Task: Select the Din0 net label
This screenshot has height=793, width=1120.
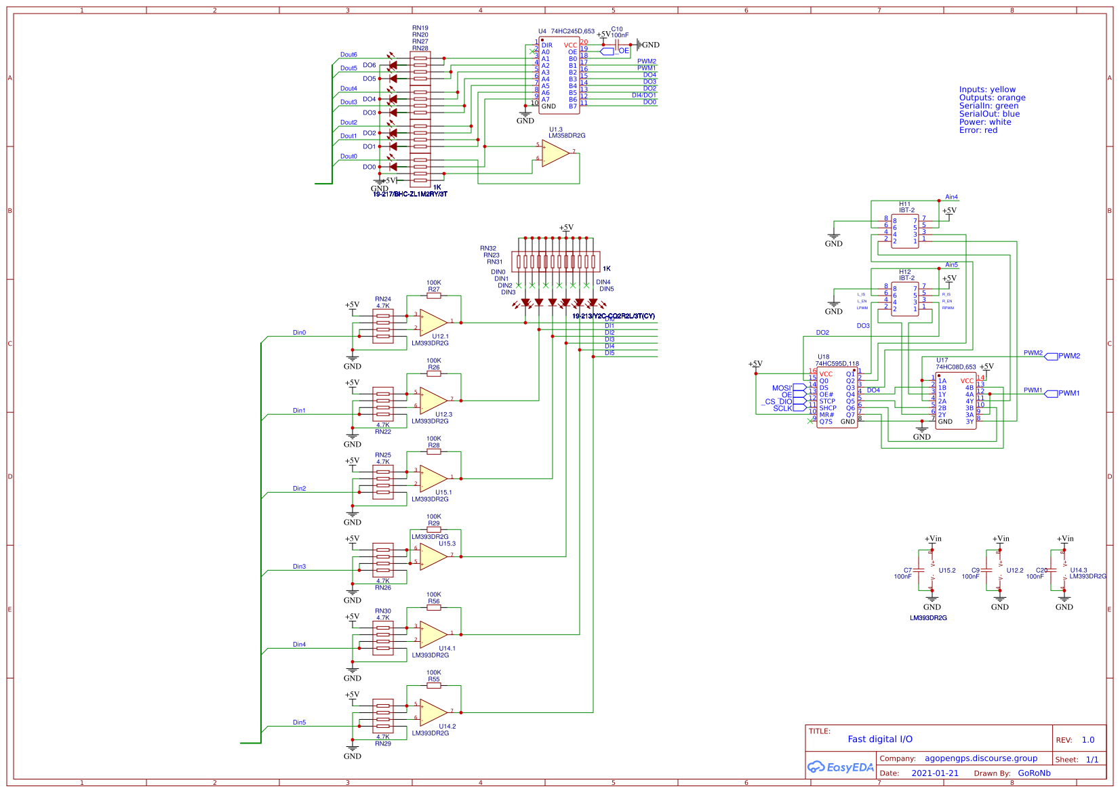Action: (298, 332)
